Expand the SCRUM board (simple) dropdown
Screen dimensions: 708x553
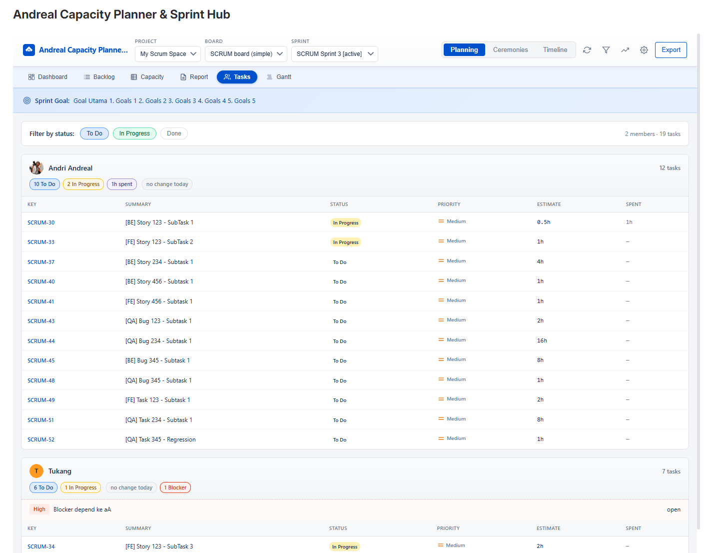coord(245,53)
